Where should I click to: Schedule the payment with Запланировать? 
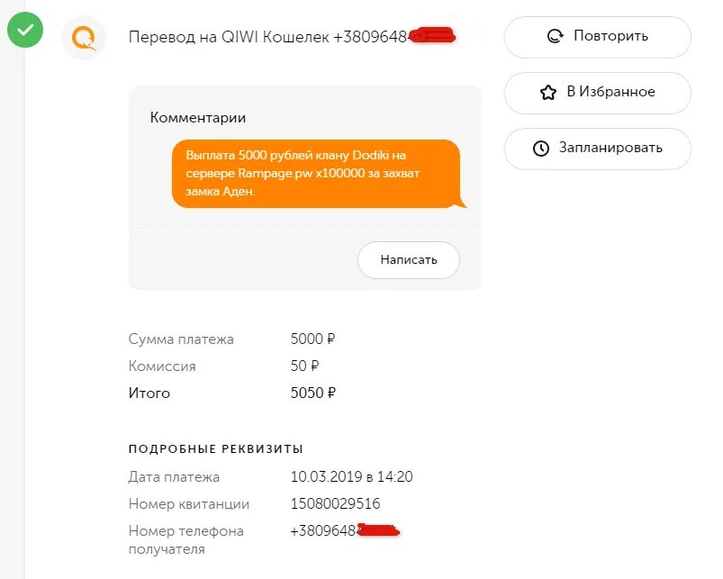pyautogui.click(x=598, y=149)
